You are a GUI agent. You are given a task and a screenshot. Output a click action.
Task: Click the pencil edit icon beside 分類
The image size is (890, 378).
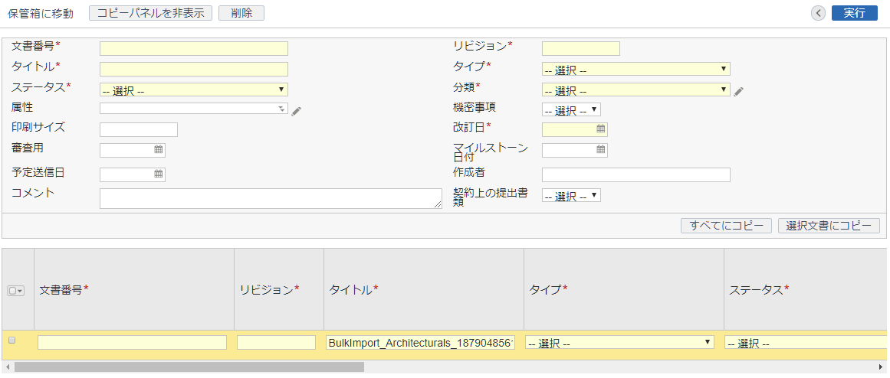coord(738,92)
